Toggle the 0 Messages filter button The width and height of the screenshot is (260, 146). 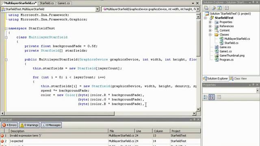[51, 125]
